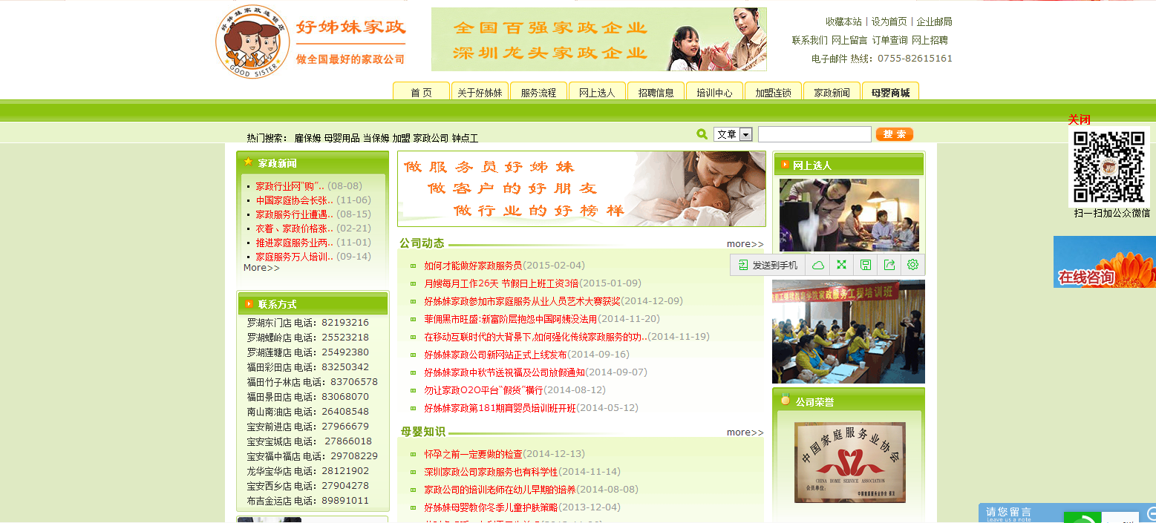
Task: Click the 发送到手机 send-to-phone button
Action: [768, 265]
